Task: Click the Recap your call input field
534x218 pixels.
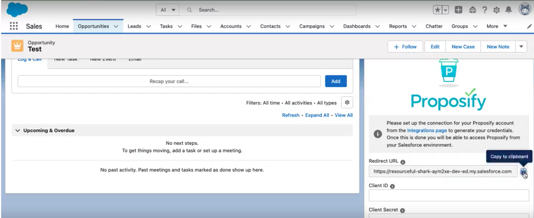Action: [x=169, y=81]
